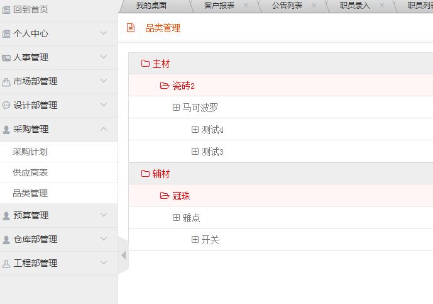Viewport: 433px width, 304px height.
Task: Collapse the 采购管理 section chevron
Action: 104,128
